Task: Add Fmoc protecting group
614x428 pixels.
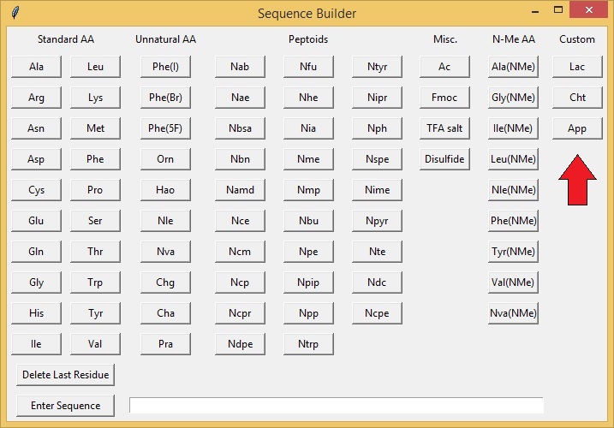Action: tap(444, 98)
